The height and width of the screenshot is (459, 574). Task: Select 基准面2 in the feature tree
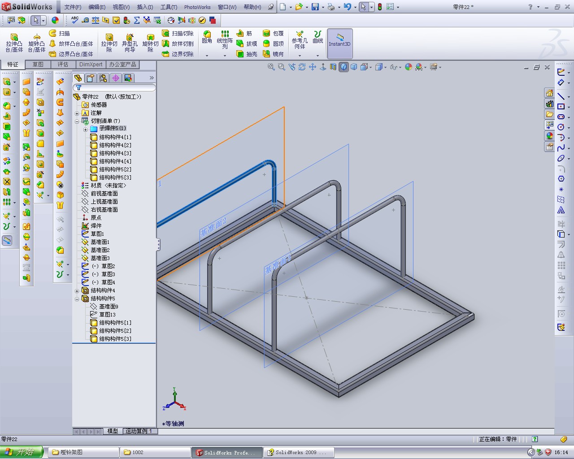click(96, 250)
